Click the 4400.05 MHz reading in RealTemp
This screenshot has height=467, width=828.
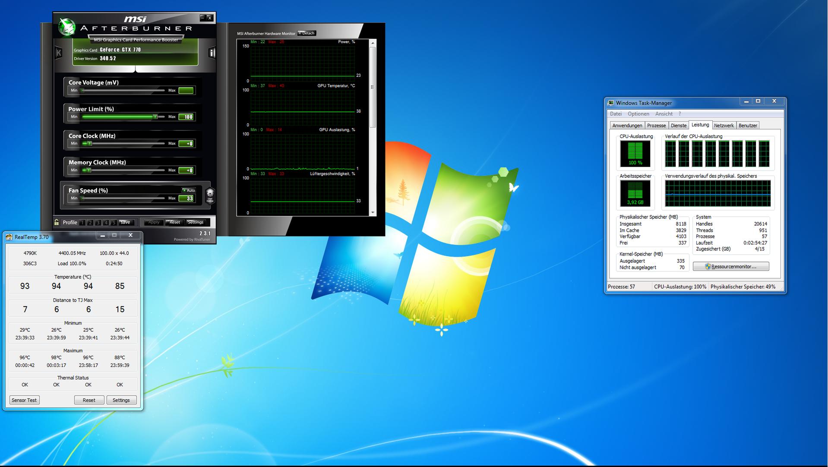pos(72,253)
